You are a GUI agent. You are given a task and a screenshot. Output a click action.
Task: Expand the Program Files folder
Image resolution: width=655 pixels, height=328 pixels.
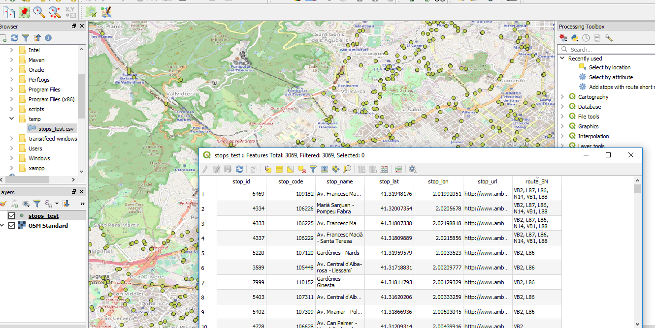coord(11,89)
